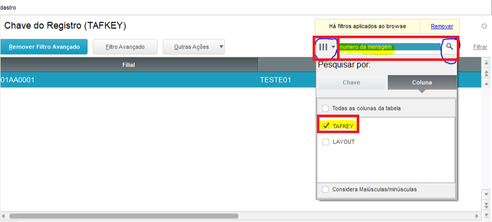Click the magnifying glass search icon

(x=449, y=47)
